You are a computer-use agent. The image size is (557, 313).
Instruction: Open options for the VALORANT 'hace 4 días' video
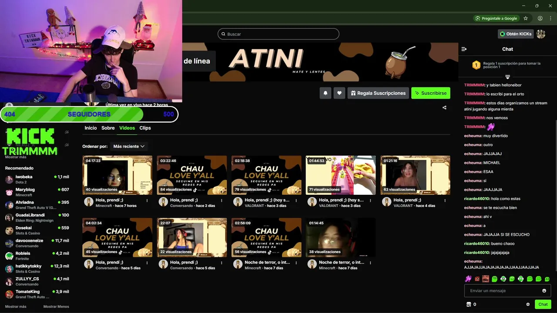point(445,200)
